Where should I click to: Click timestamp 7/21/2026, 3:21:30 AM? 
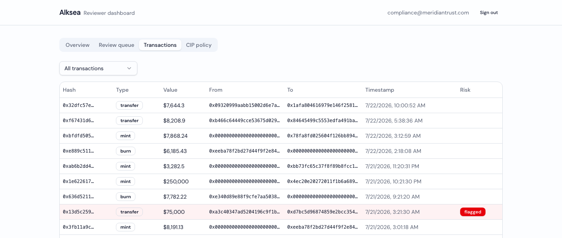(x=393, y=212)
